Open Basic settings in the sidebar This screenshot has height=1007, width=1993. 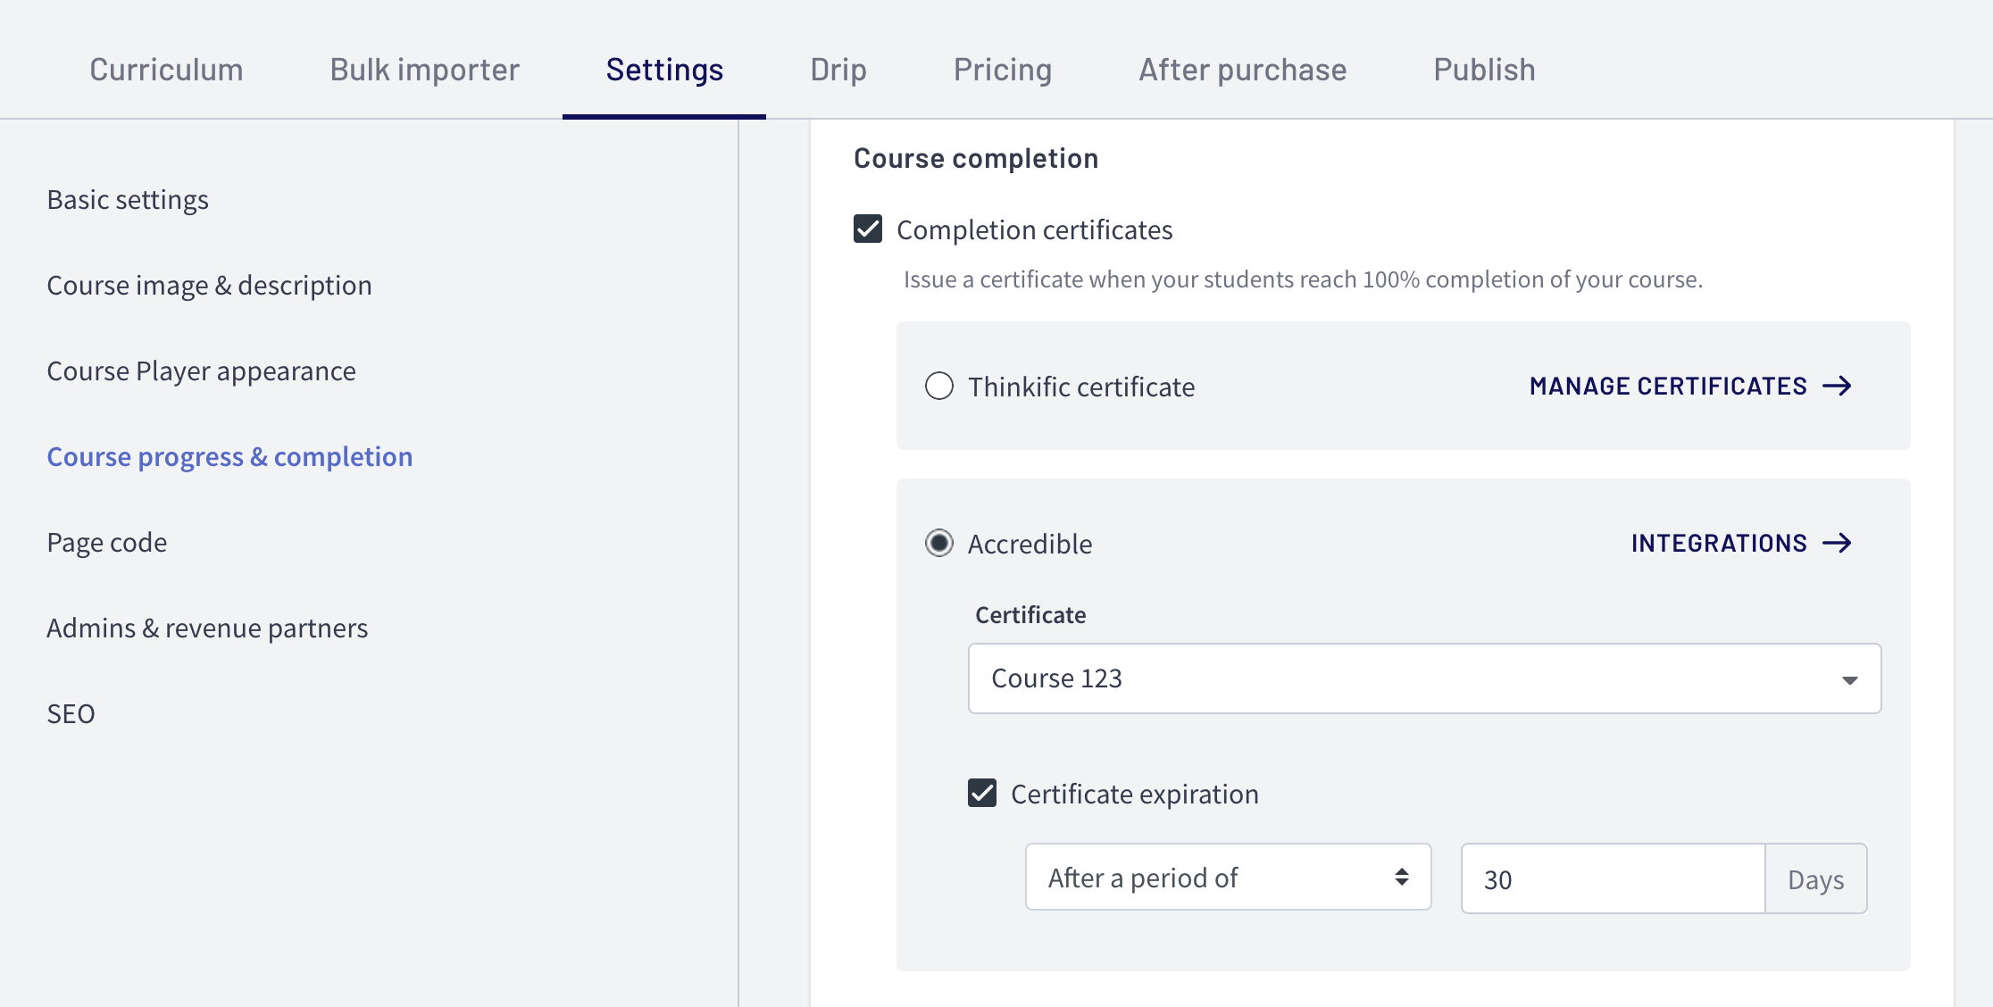tap(128, 199)
